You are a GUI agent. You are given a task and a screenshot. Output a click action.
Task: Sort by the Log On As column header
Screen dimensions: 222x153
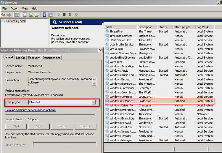coord(205,27)
